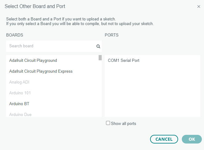Confirm selection with the OK button

pos(192,139)
